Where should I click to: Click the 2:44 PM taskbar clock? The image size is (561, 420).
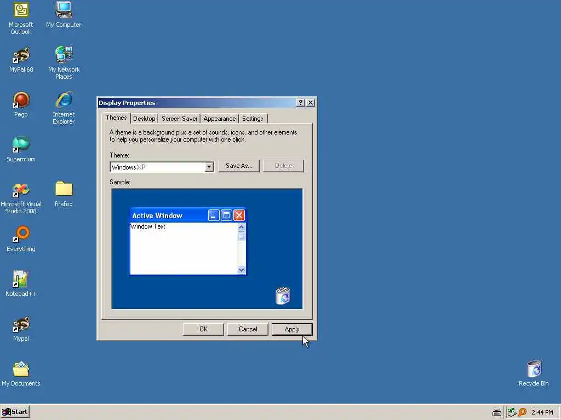click(x=542, y=412)
